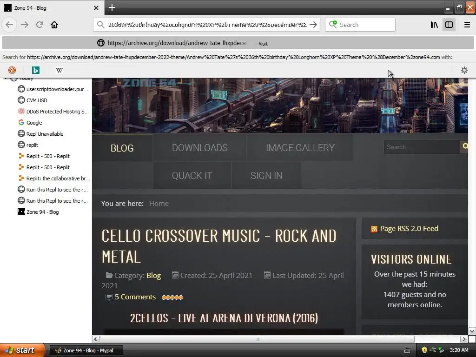Viewport: 476px width, 357px height.
Task: Open the DOWNLOADS navigation tab
Action: pos(200,148)
